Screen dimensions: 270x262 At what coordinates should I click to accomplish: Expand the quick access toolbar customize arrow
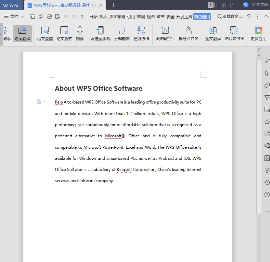coord(83,17)
